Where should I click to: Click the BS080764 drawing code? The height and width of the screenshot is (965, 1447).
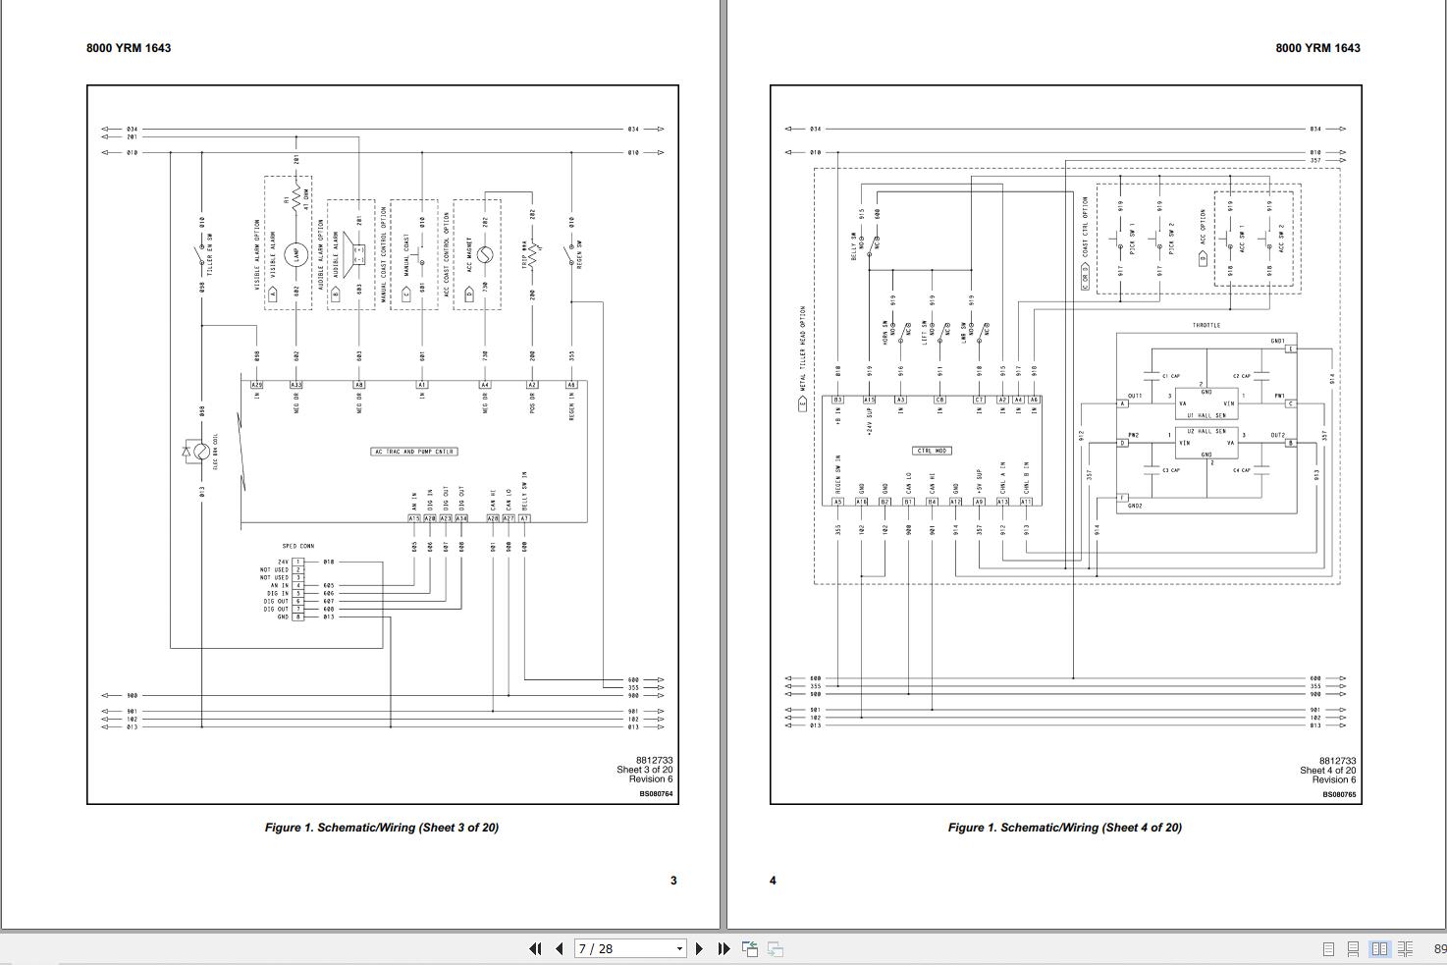pos(656,794)
